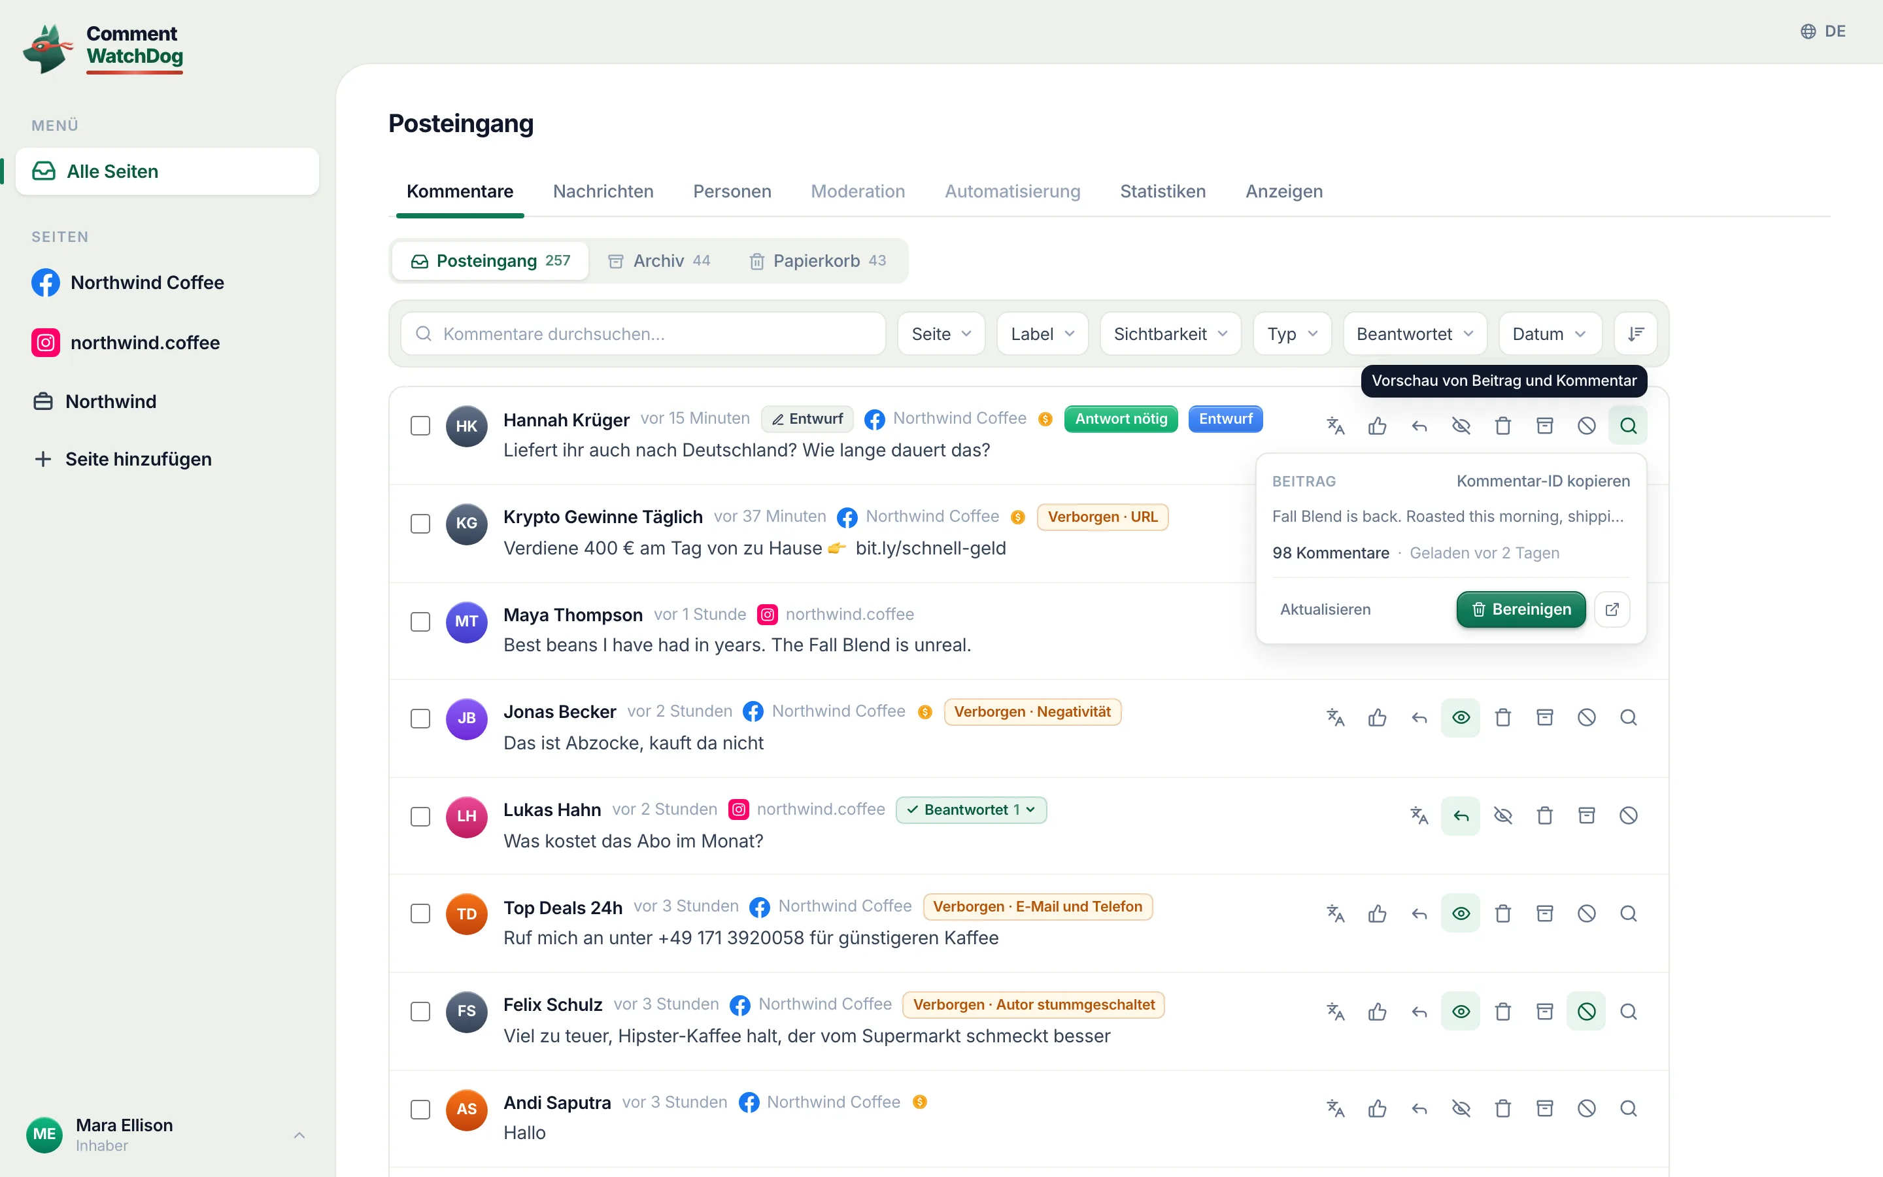Hide Andi Saputra's comment
Screen dimensions: 1883x1177
pyautogui.click(x=1461, y=1108)
